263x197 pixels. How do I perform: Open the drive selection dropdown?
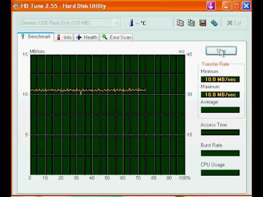tap(116, 23)
